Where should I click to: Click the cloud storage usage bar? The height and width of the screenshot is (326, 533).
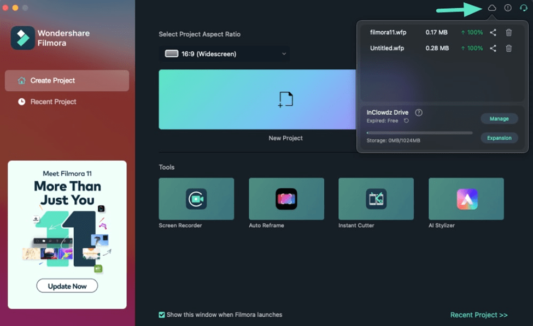pos(419,133)
